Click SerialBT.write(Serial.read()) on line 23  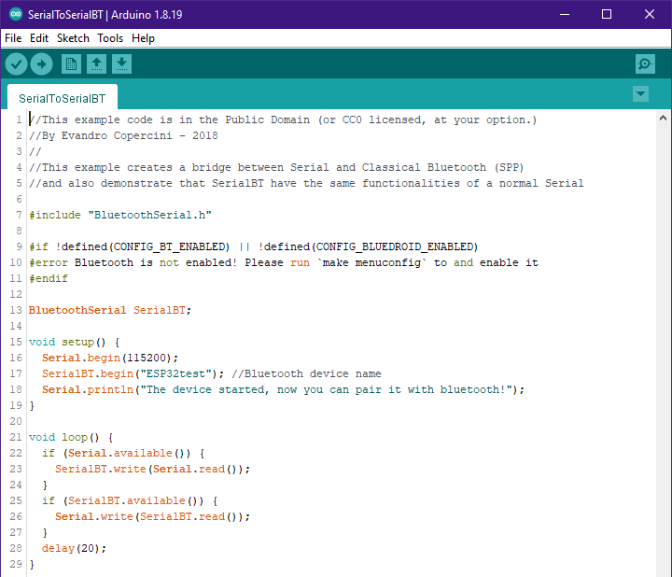tap(152, 469)
